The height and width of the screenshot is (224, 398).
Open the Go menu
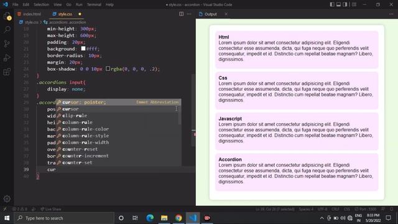coord(69,4)
